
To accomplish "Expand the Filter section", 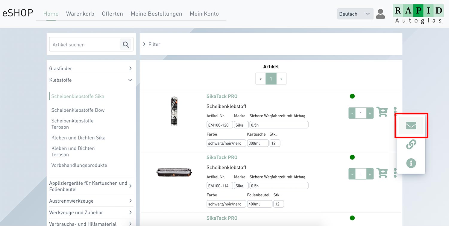I will (152, 44).
